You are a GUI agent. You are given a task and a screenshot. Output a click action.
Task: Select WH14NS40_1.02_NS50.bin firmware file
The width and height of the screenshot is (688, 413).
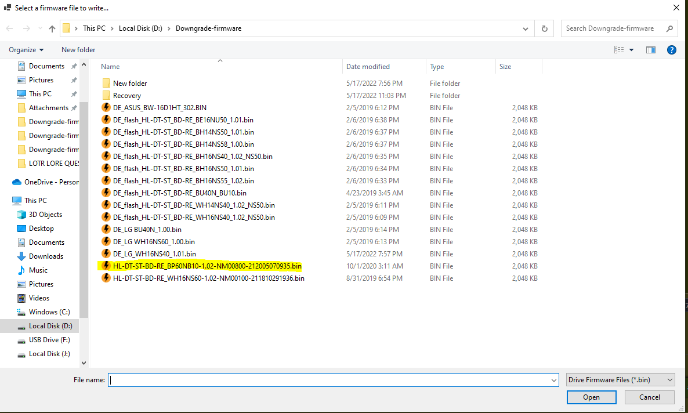point(194,205)
